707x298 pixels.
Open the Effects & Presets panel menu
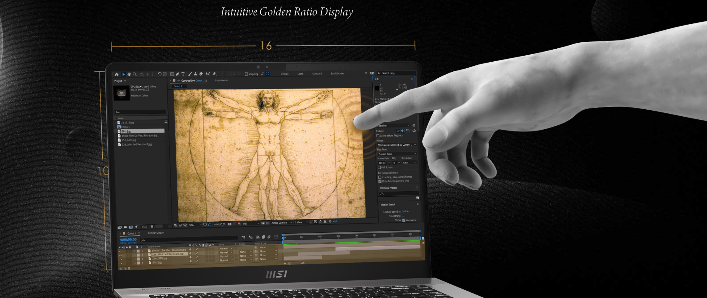(417, 187)
